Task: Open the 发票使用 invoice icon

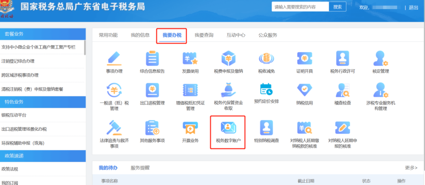Action: [190, 59]
